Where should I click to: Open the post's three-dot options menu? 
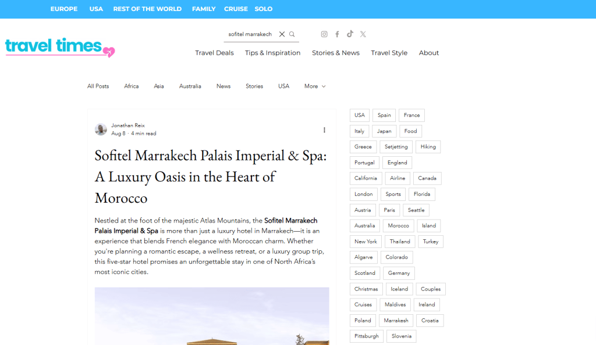tap(324, 130)
